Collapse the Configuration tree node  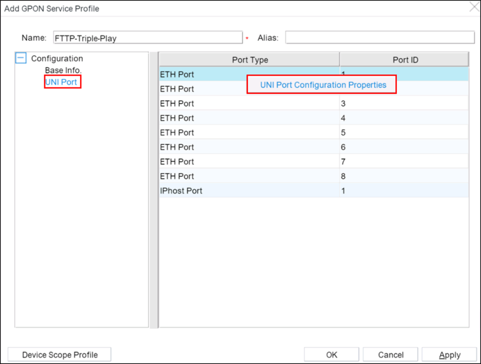20,57
